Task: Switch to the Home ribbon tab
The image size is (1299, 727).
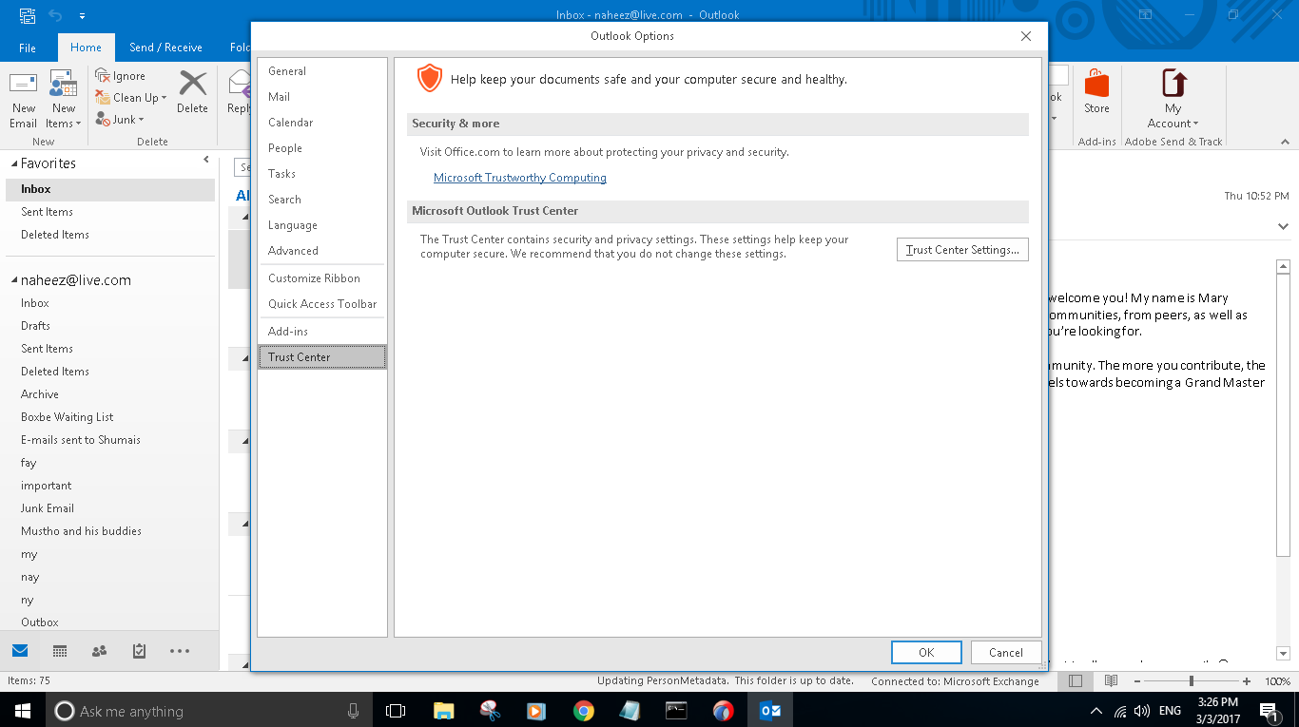Action: 86,48
